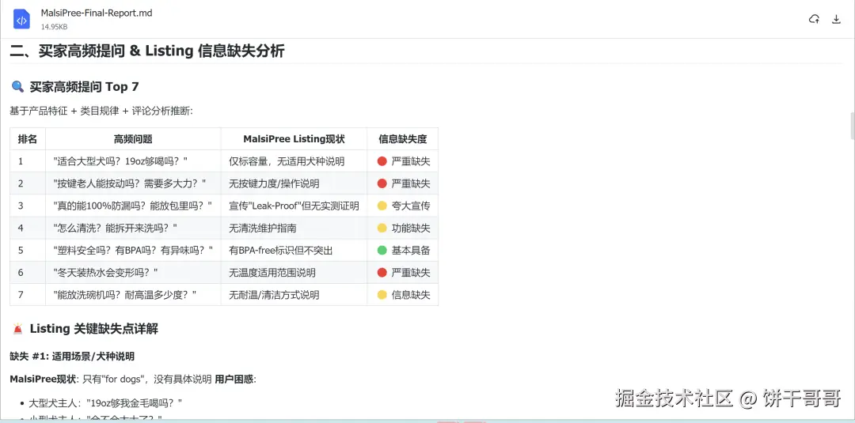Click the 信息缺失度 column header
Image resolution: width=855 pixels, height=423 pixels.
(402, 139)
